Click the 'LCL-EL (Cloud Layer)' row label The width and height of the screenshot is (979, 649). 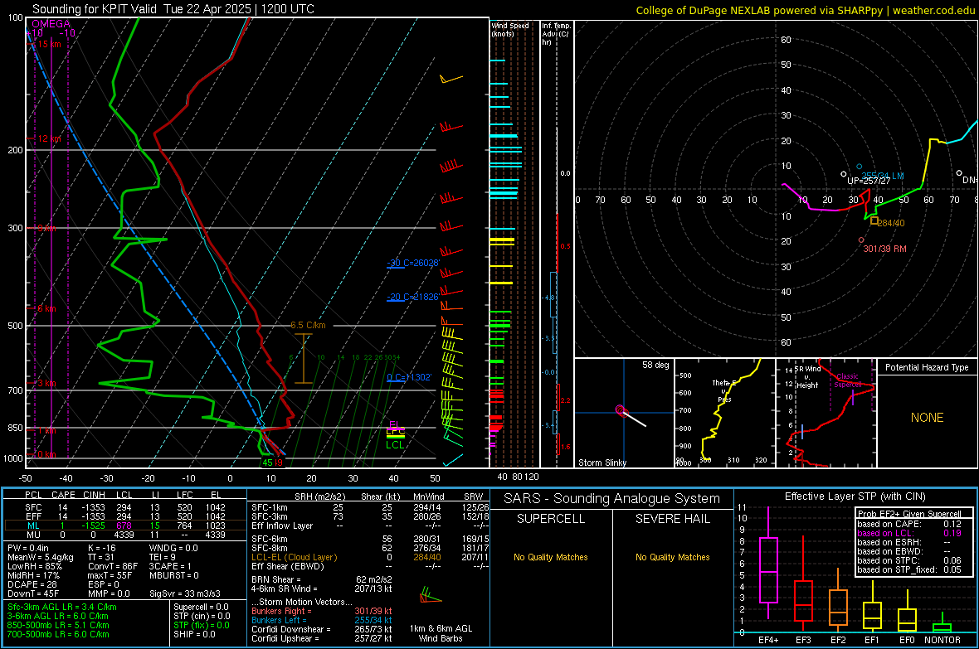point(294,557)
